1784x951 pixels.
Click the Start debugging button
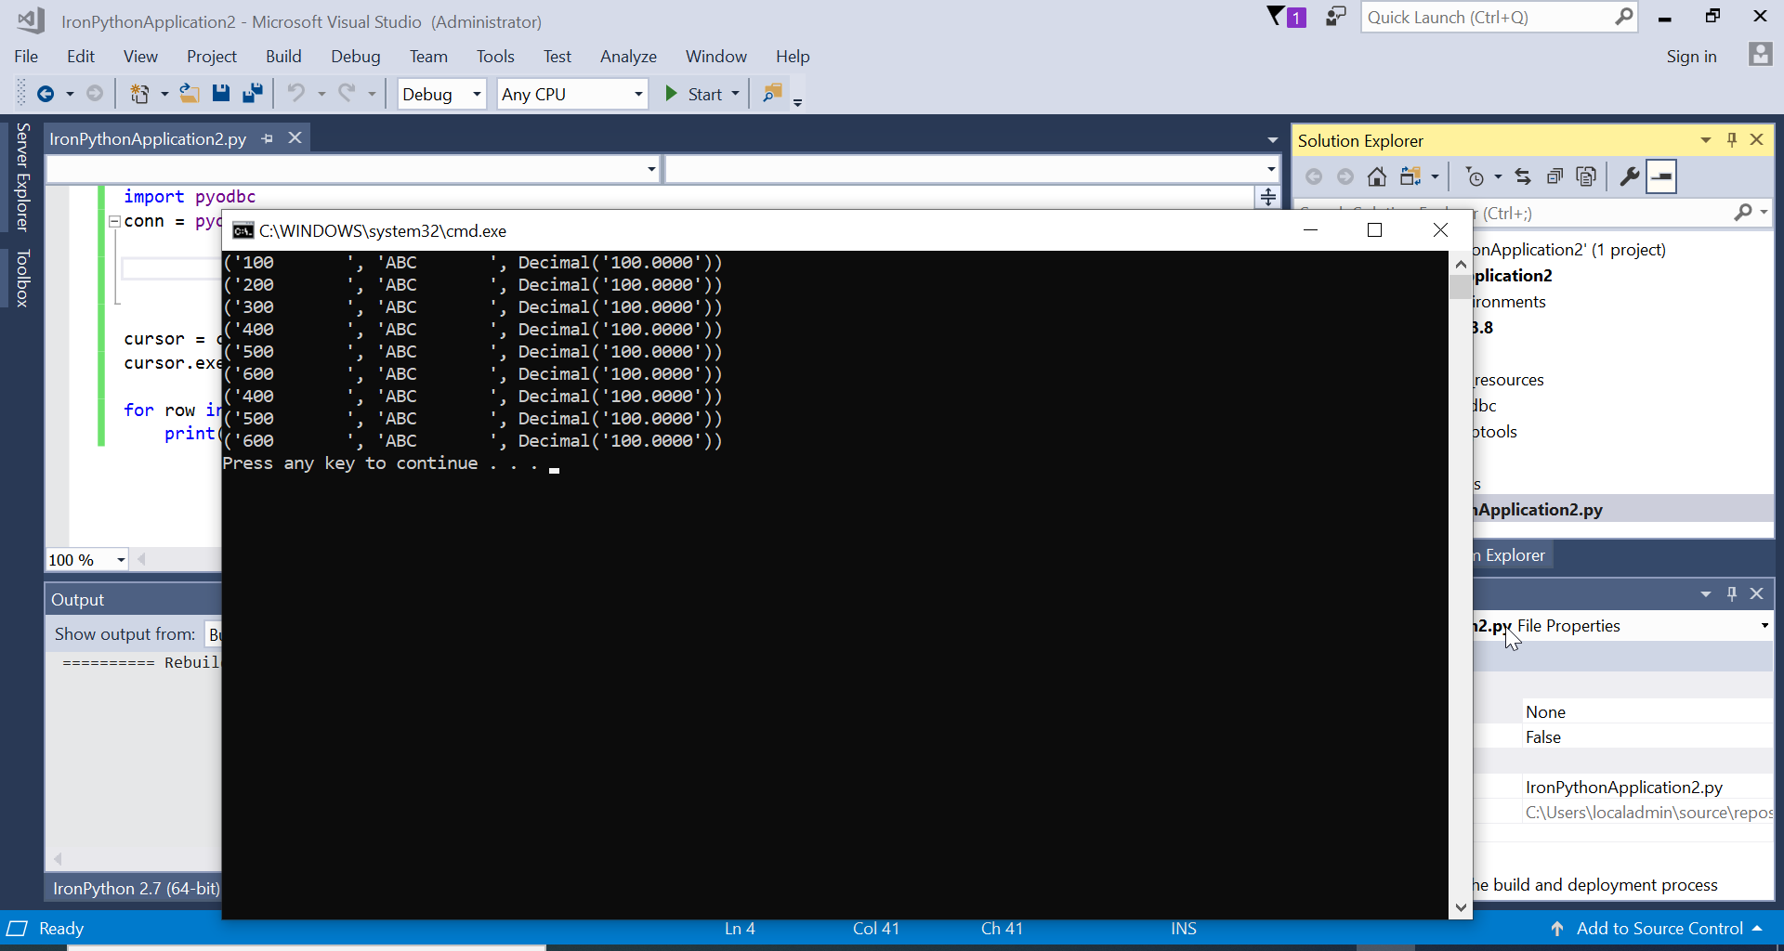[x=697, y=94]
